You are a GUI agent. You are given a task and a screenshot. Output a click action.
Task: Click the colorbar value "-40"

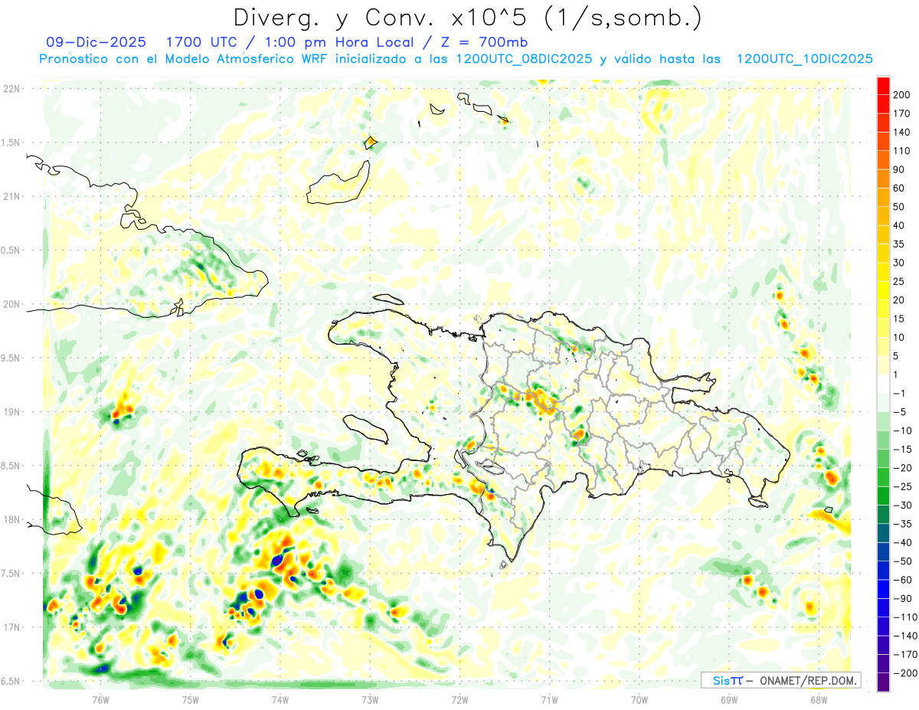click(x=901, y=542)
